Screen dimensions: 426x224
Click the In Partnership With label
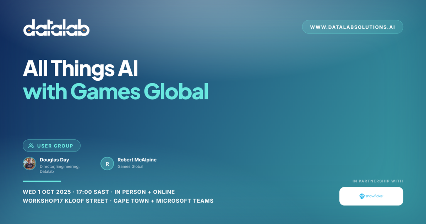point(378,181)
